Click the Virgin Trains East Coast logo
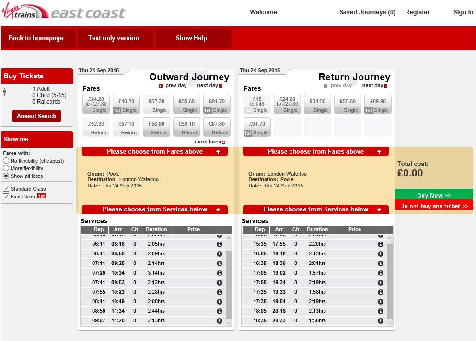 coord(63,12)
